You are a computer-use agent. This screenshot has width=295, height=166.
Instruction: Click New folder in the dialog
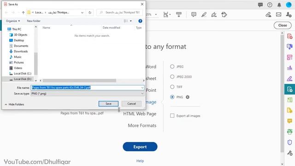34,21
